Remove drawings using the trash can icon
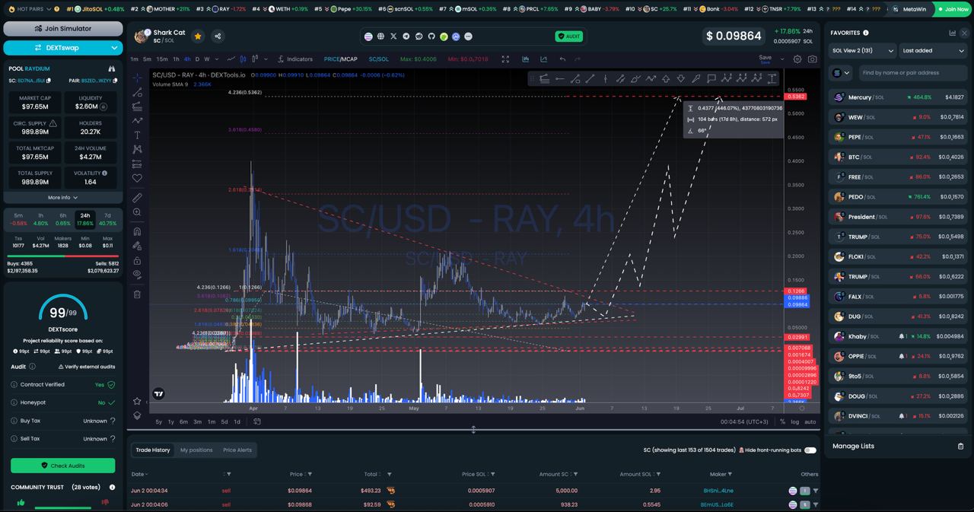The width and height of the screenshot is (974, 512). (x=137, y=294)
